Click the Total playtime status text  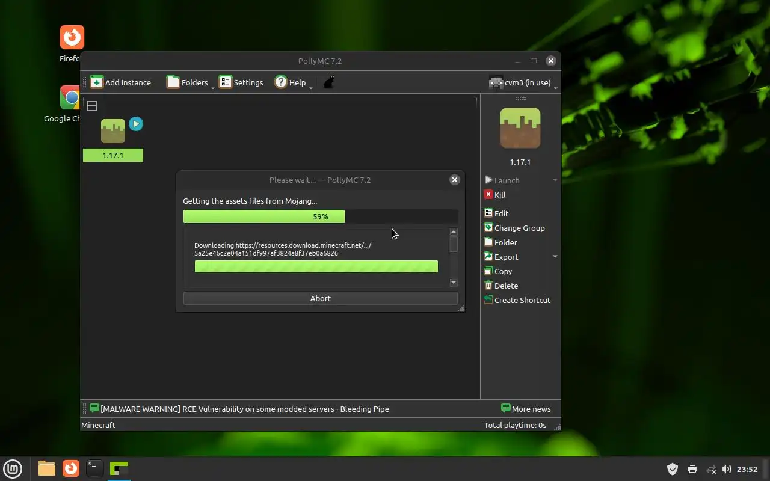click(x=515, y=425)
